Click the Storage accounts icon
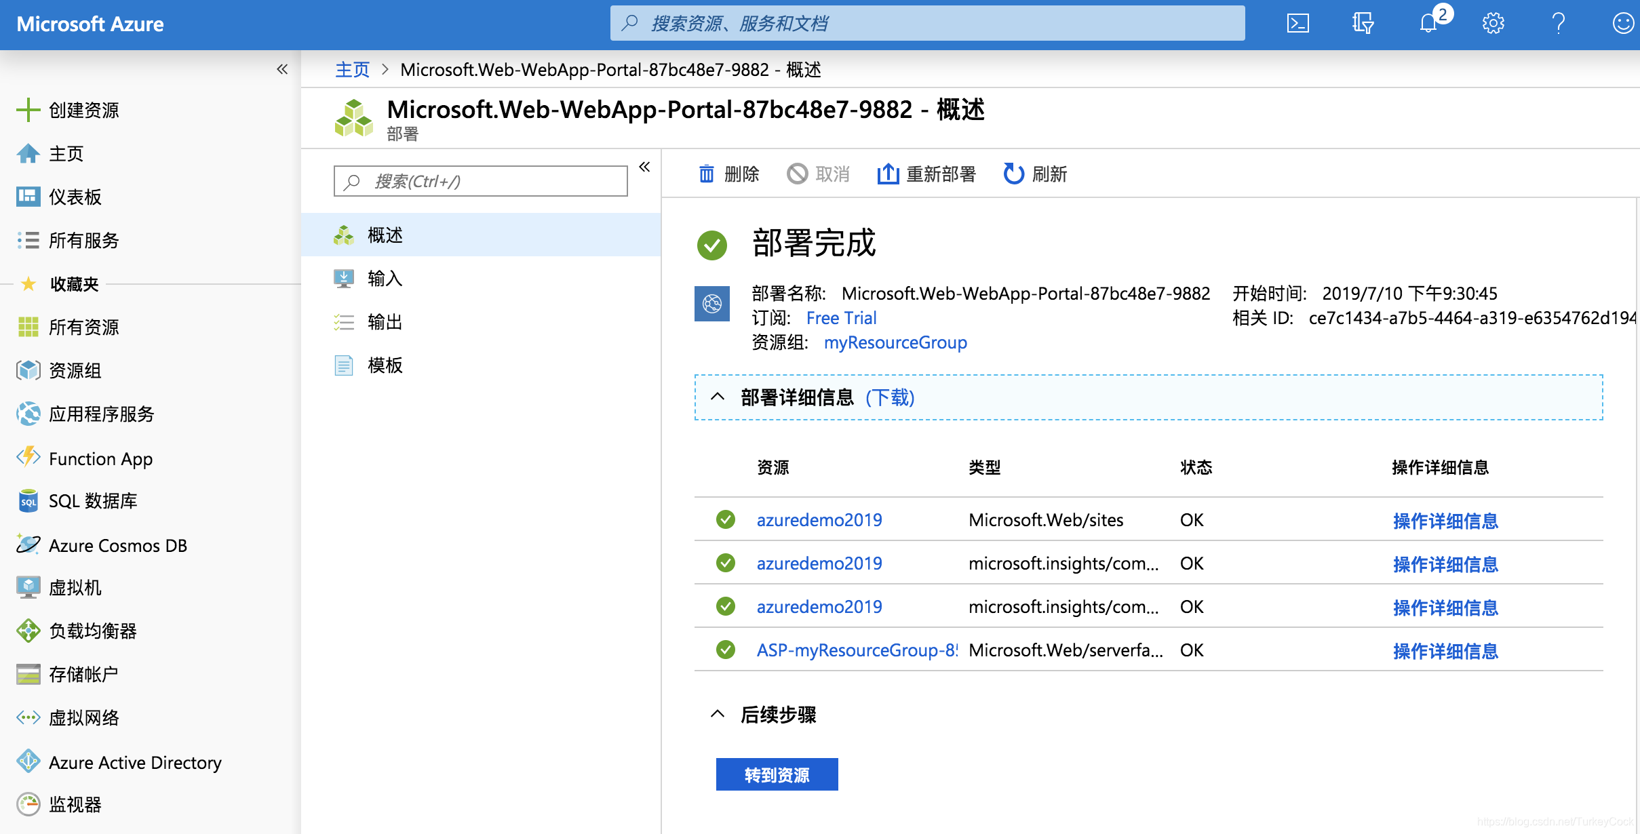The width and height of the screenshot is (1640, 834). click(x=28, y=674)
